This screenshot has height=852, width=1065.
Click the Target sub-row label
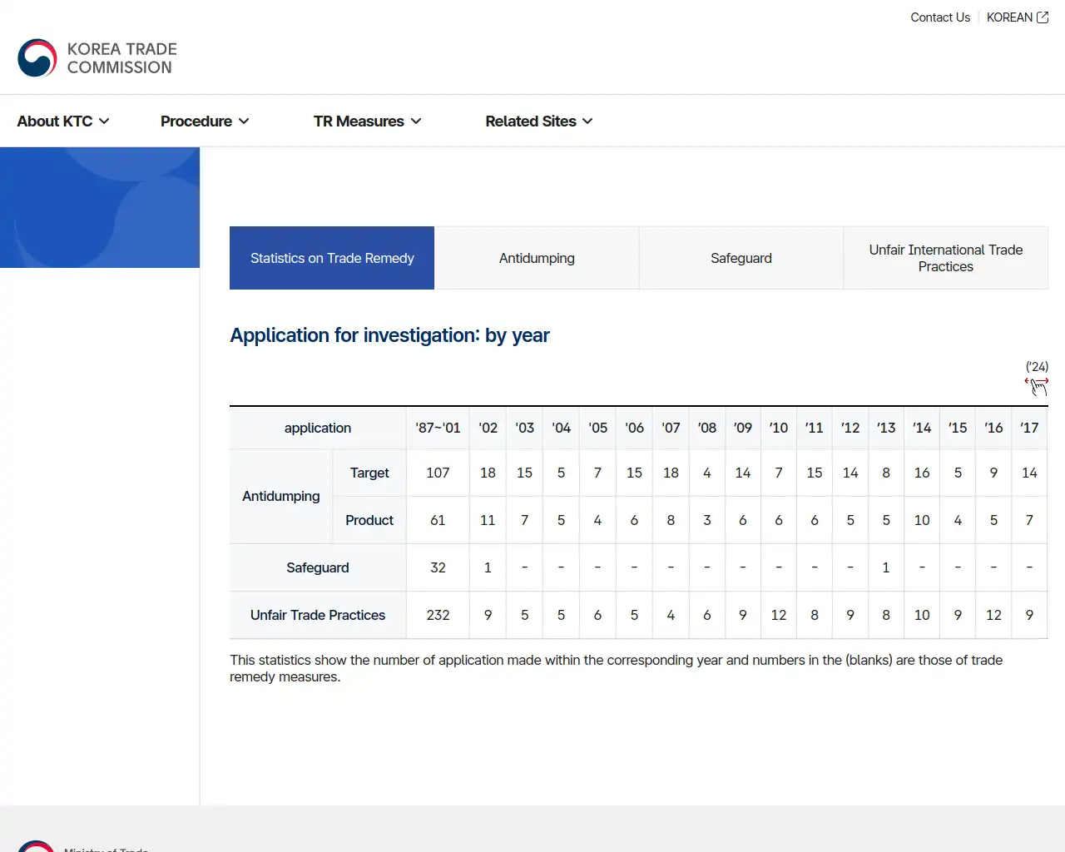[x=369, y=473]
